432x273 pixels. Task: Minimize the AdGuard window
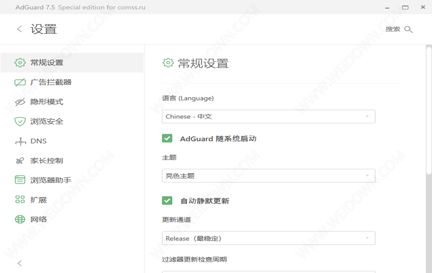coord(387,8)
